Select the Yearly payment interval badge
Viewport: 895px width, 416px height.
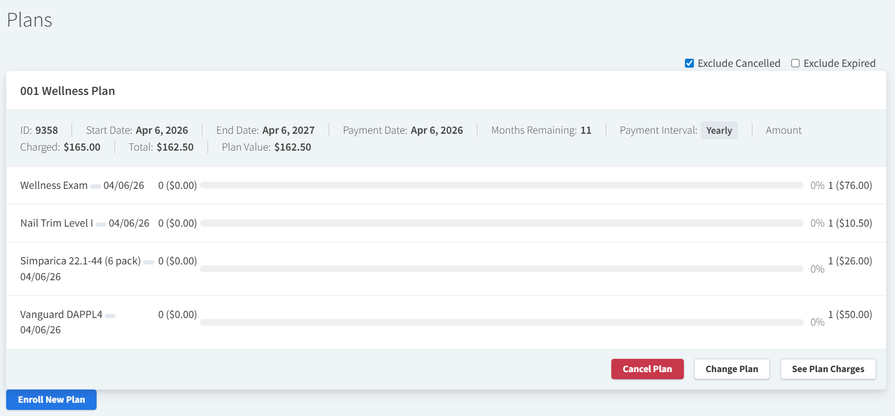click(719, 131)
